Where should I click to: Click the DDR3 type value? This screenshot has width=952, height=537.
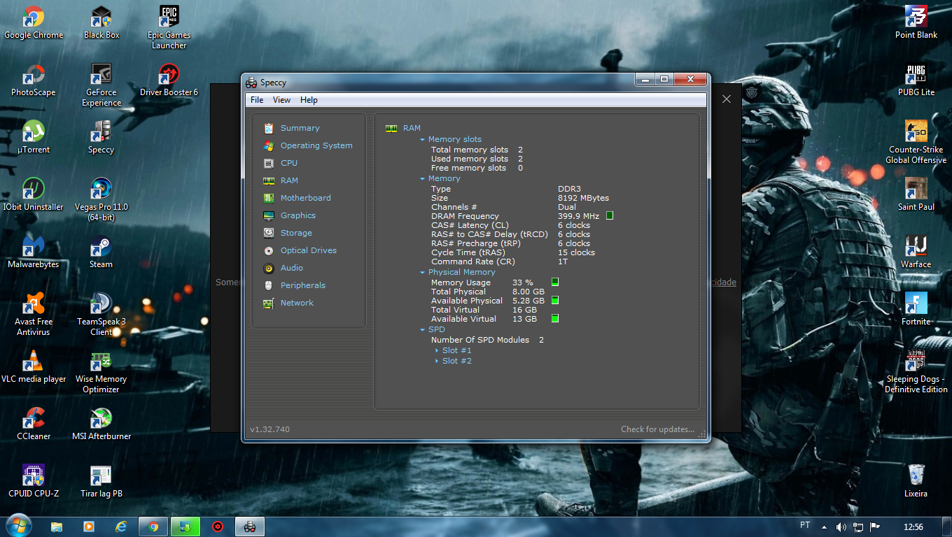569,189
